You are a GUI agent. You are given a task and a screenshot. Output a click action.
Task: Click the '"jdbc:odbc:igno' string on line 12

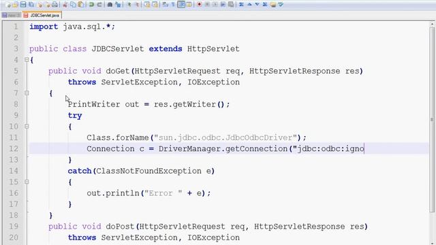point(328,149)
